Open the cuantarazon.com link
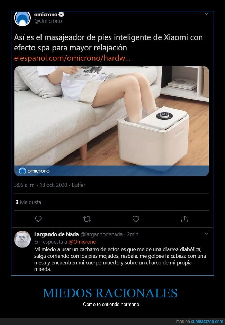The width and height of the screenshot is (225, 325). point(207,322)
